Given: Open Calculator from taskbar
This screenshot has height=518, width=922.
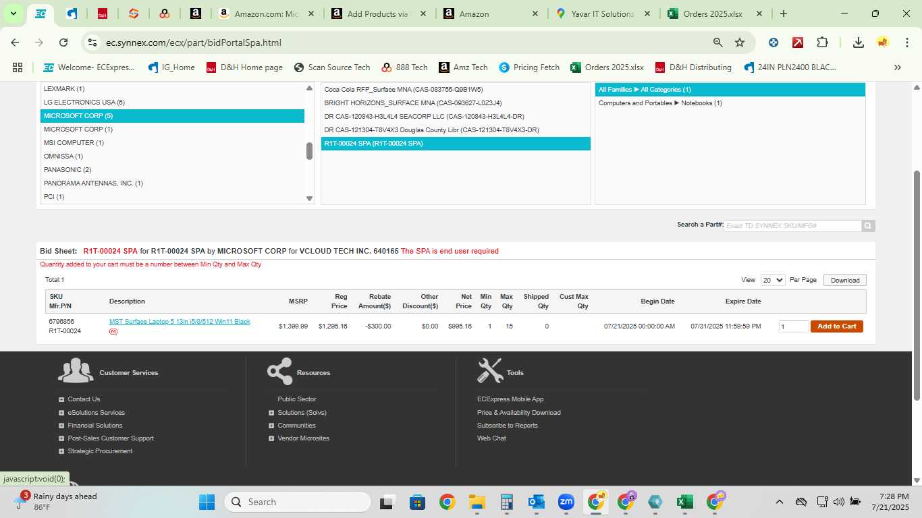Looking at the screenshot, I should pyautogui.click(x=507, y=502).
